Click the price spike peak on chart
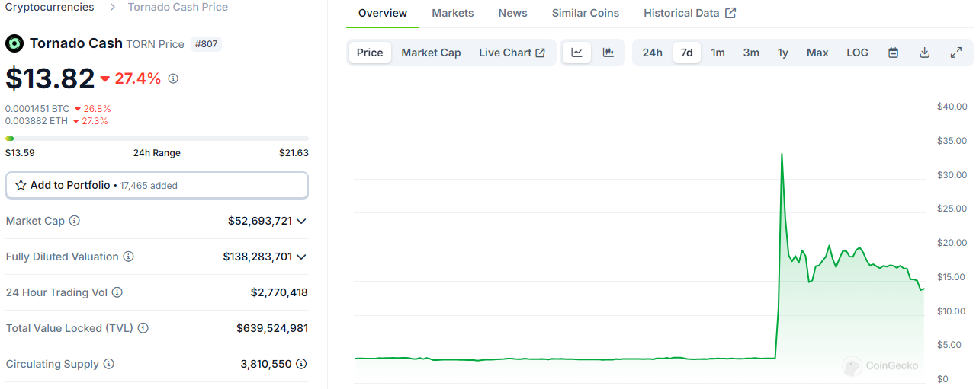Viewport: 976px width, 389px height. click(782, 154)
